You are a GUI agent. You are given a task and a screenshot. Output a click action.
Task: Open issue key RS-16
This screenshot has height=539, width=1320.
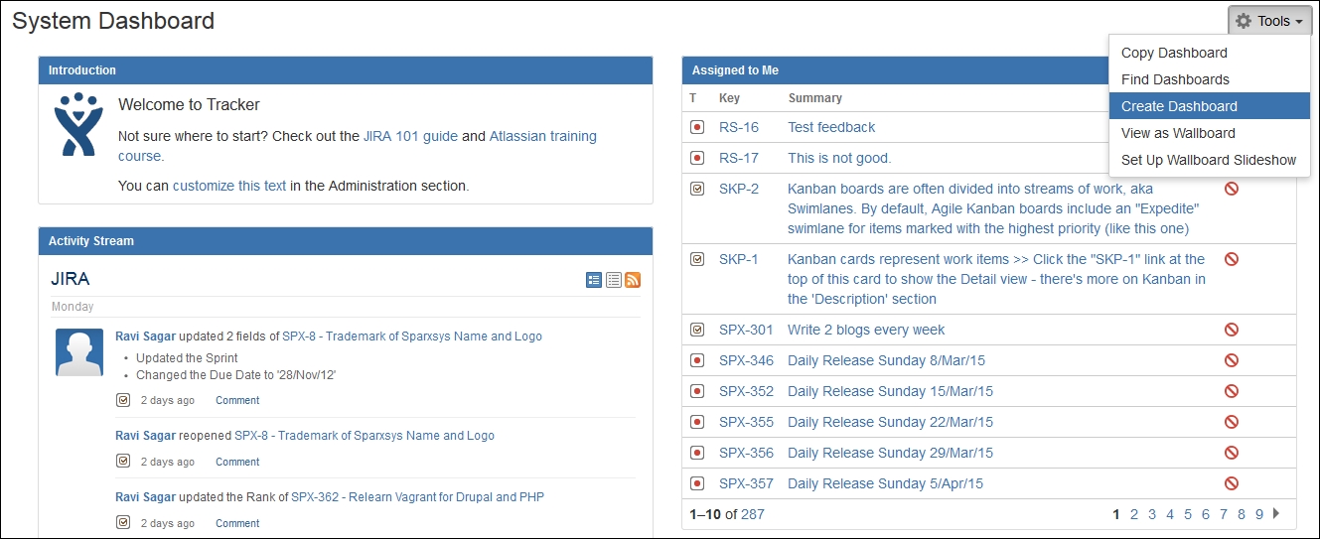tap(739, 127)
